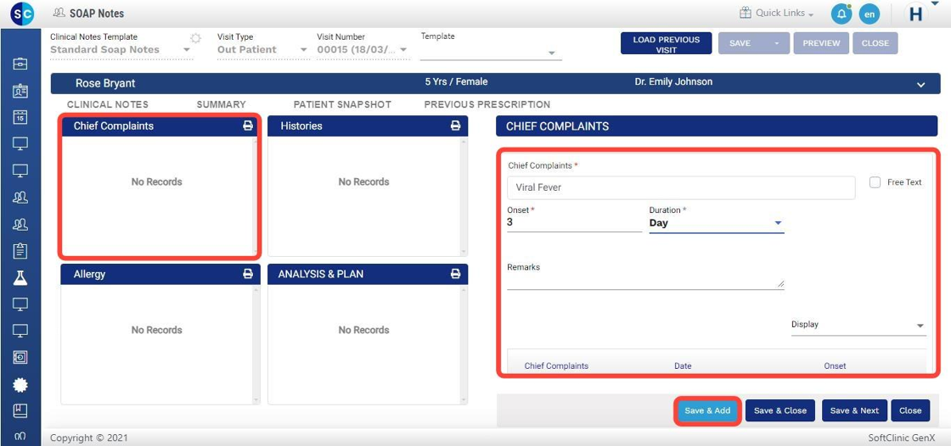Open the Duration dropdown showing Day
The width and height of the screenshot is (951, 446).
click(716, 223)
